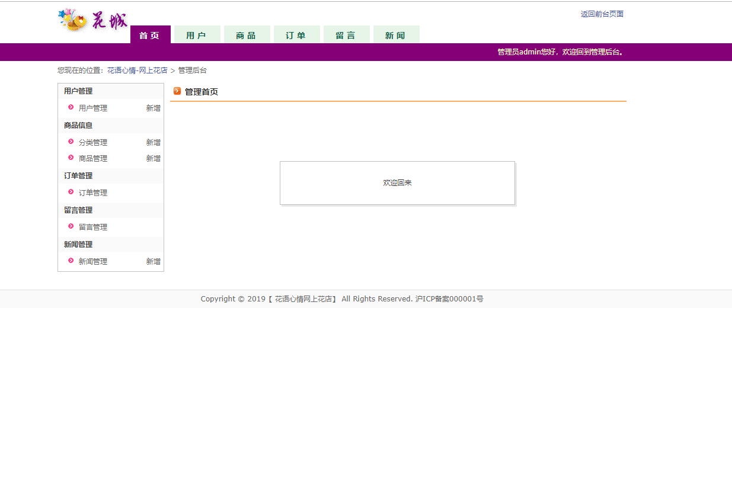Select the 留言 tab
Image resolution: width=732 pixels, height=501 pixels.
(x=346, y=34)
